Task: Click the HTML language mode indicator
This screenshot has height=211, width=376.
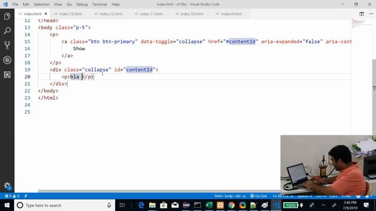Action: point(346,196)
